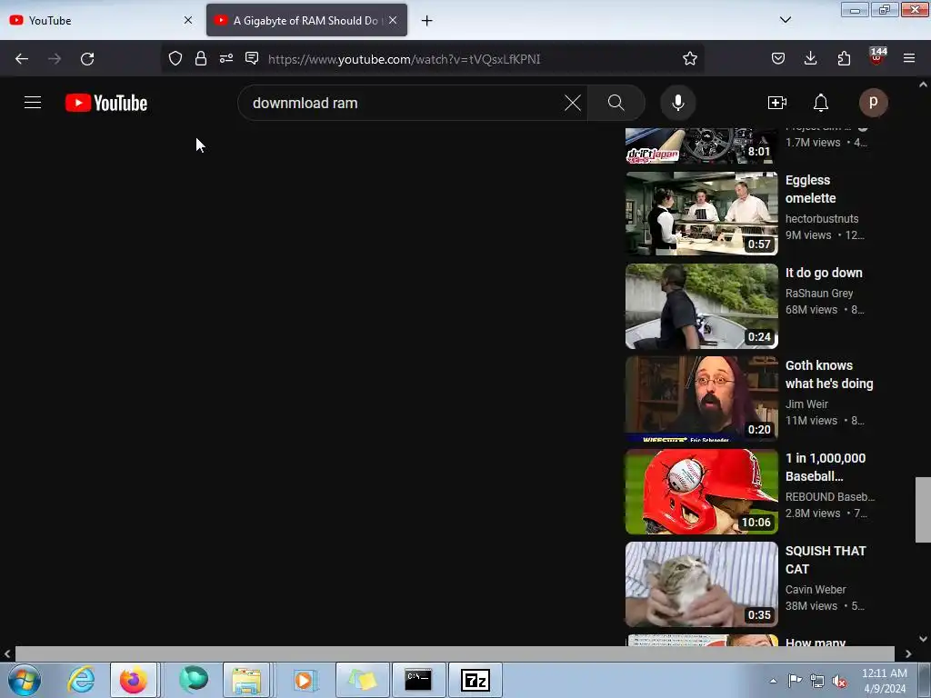This screenshot has width=931, height=698.
Task: Go back to the previous page
Action: pos(22,59)
